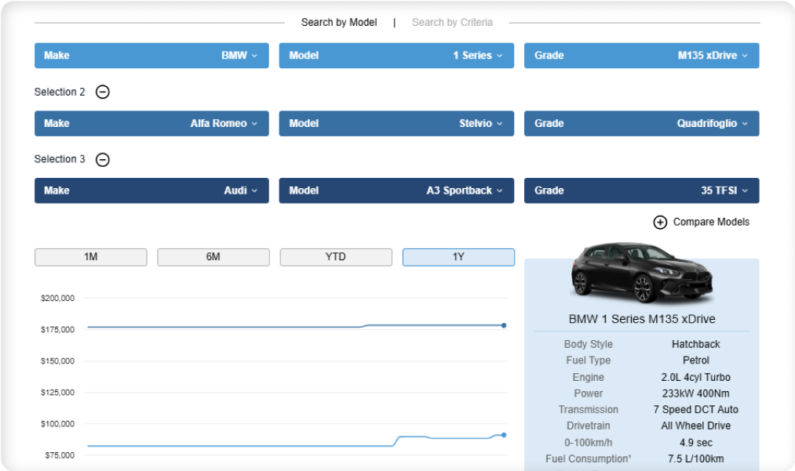The width and height of the screenshot is (795, 471).
Task: Click the plus icon beside Compare Models
Action: coord(660,223)
